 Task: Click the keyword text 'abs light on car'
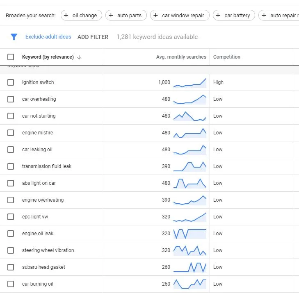[39, 183]
